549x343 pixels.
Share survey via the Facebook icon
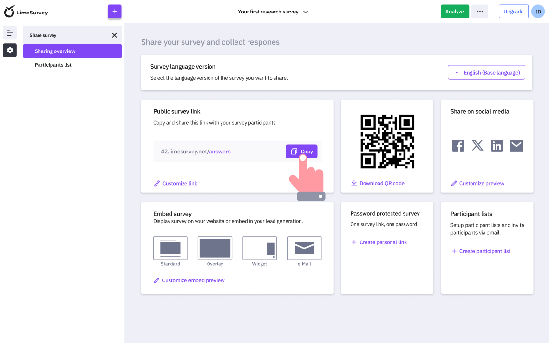(458, 145)
